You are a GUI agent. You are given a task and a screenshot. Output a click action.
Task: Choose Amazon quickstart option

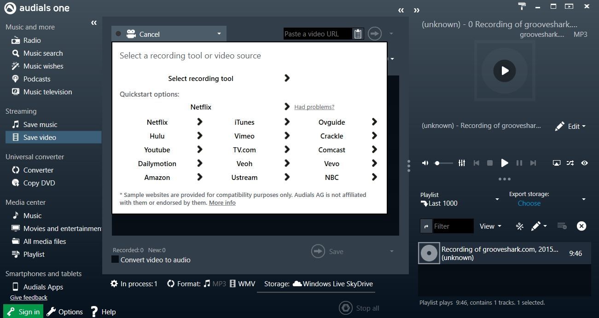[x=157, y=178]
